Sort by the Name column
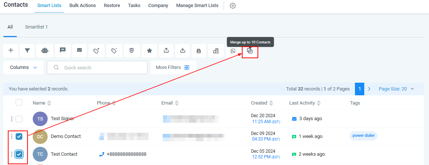 point(49,103)
